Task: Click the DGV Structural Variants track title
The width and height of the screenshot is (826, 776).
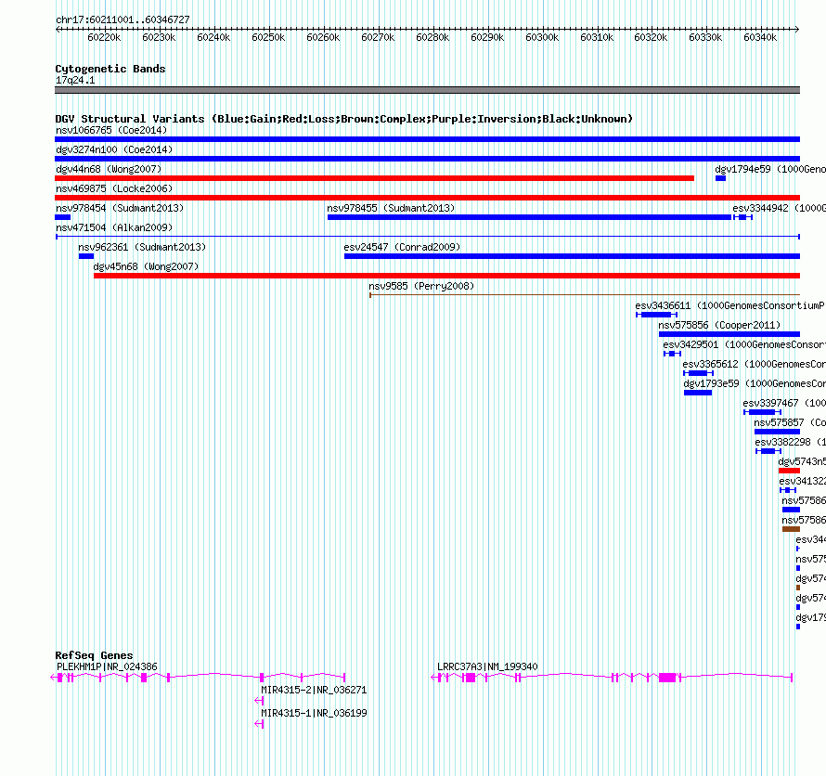Action: (x=343, y=119)
